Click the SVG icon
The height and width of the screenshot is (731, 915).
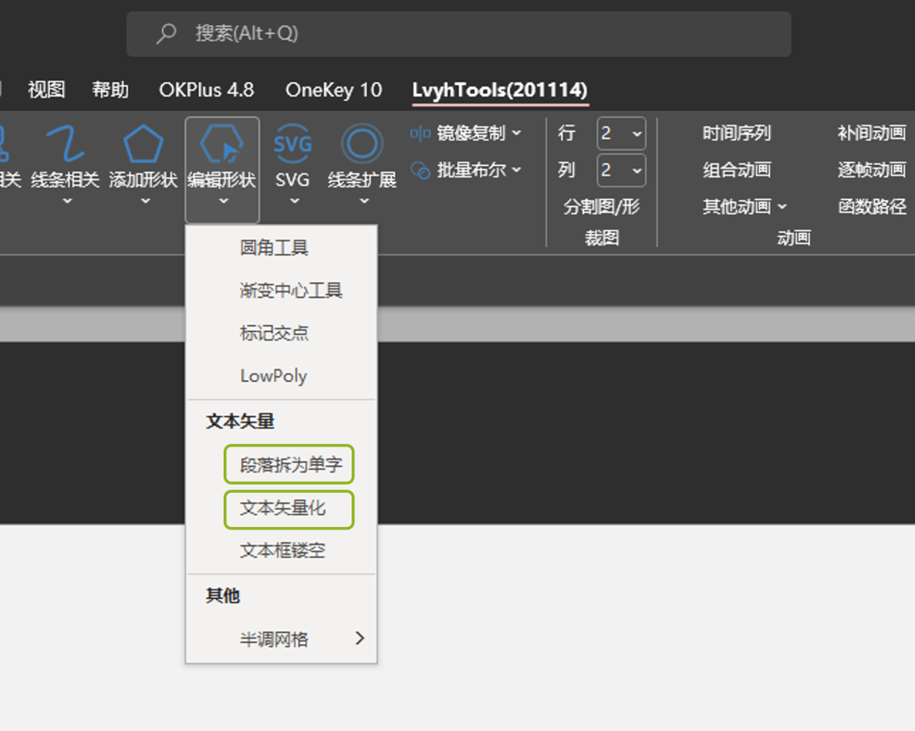292,143
